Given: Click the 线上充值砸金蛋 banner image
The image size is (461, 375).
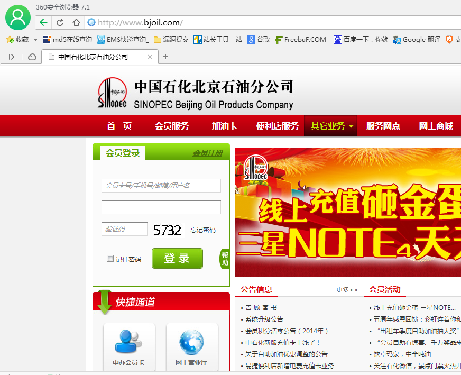Looking at the screenshot, I should point(348,212).
